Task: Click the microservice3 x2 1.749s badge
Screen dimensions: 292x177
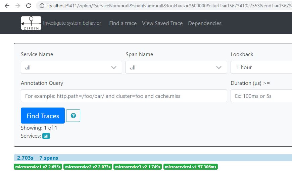Action: tap(138, 167)
